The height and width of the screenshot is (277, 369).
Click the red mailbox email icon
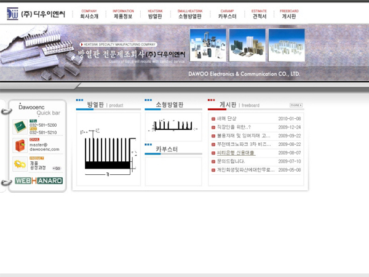(x=19, y=146)
